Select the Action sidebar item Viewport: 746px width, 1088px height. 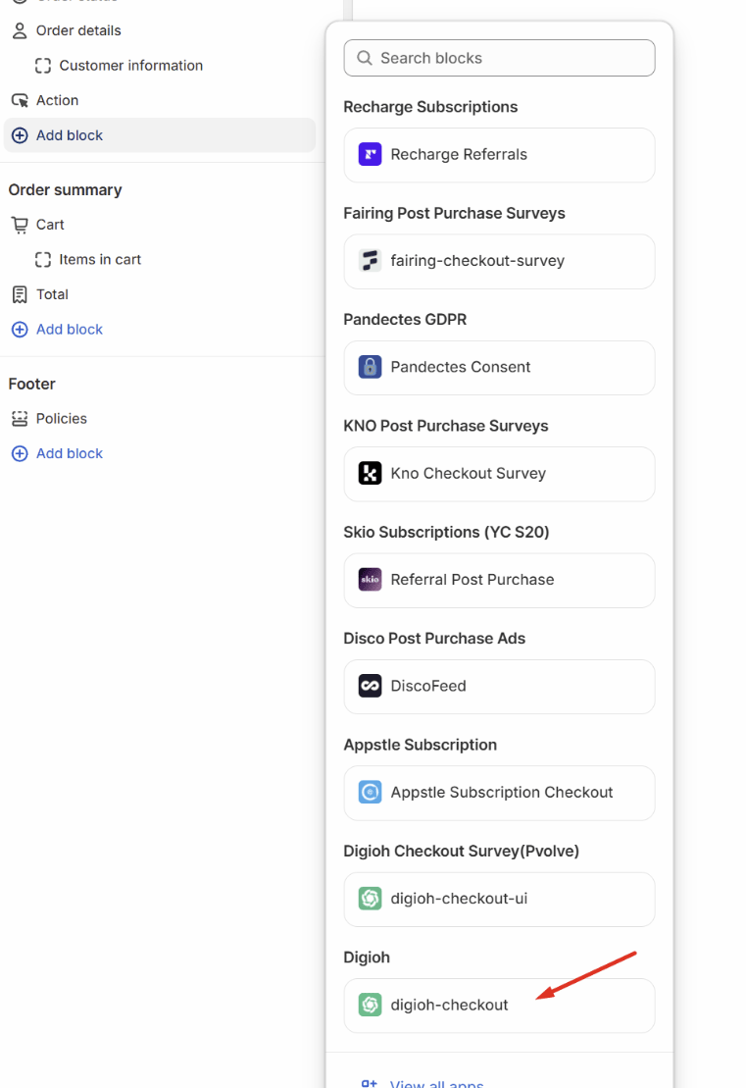pos(57,100)
